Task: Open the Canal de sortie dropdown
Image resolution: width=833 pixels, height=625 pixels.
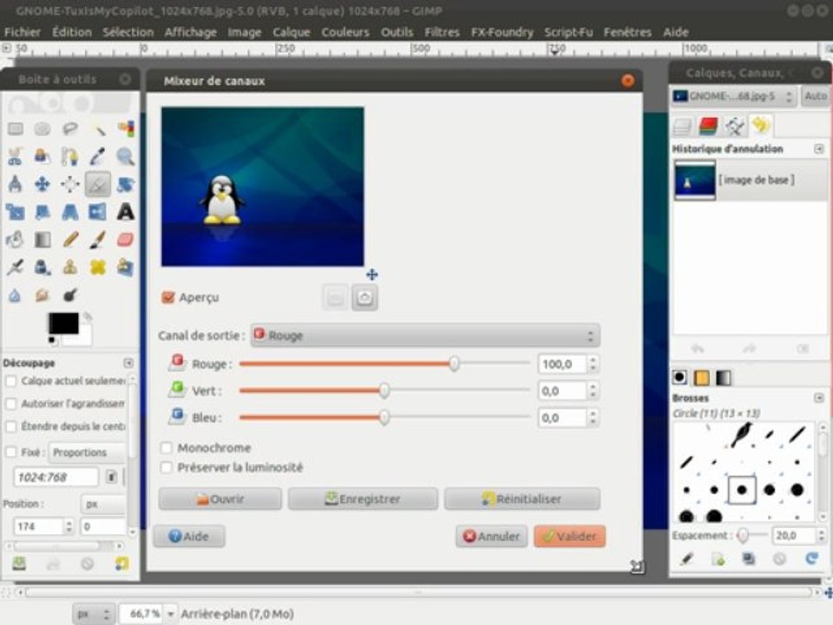Action: (425, 335)
